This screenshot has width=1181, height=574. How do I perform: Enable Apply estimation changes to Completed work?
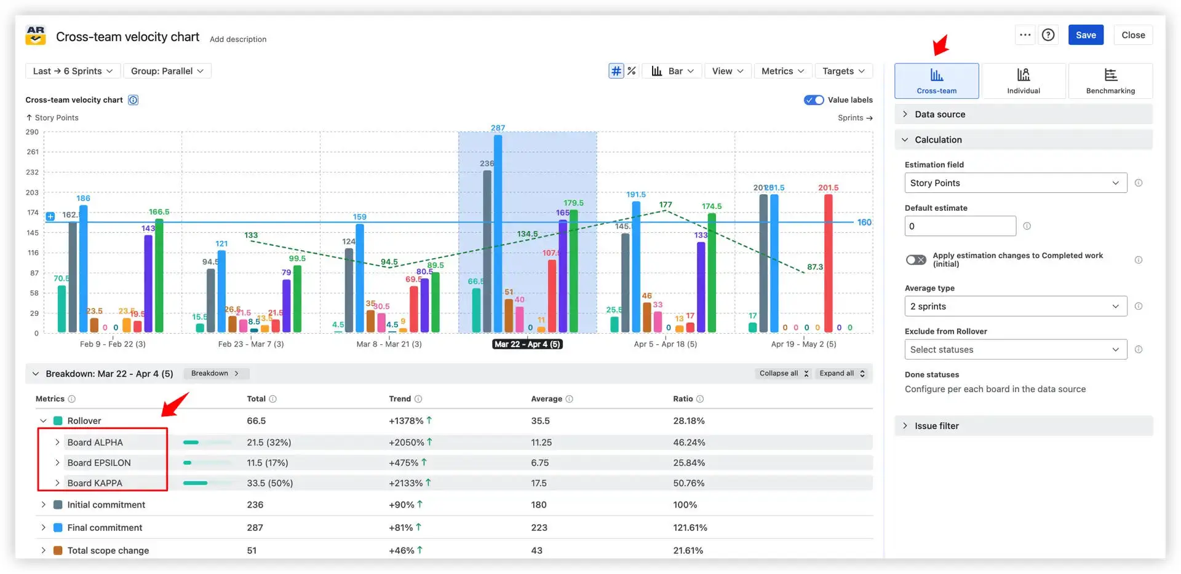pyautogui.click(x=916, y=260)
